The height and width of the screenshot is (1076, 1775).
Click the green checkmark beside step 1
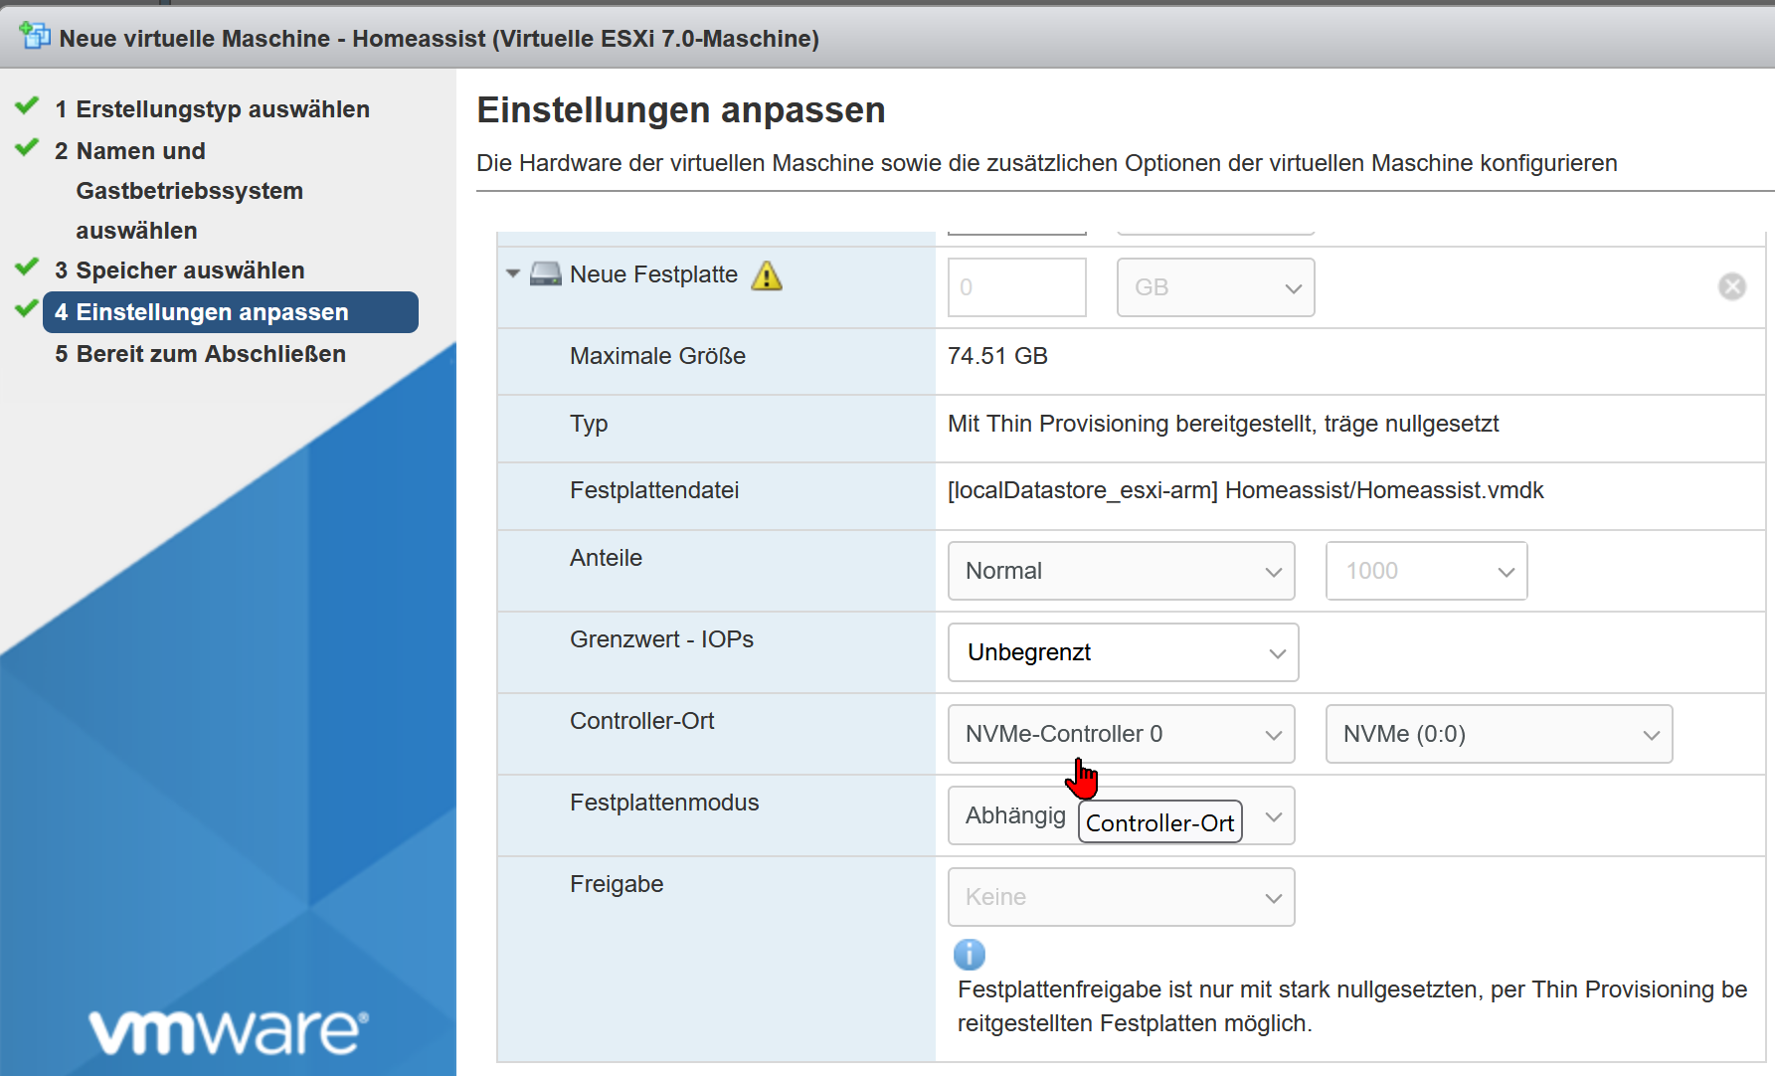(28, 106)
